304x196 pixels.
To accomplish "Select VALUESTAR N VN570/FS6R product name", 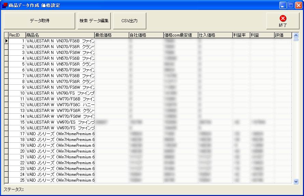I will pyautogui.click(x=60, y=64).
